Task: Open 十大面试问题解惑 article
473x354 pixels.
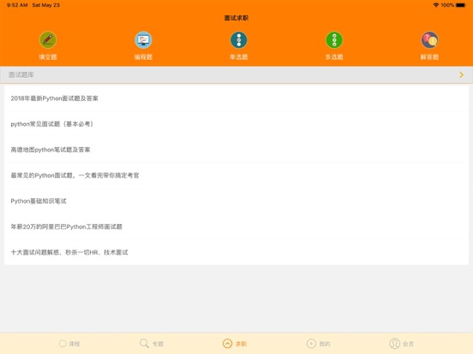Action: tap(236, 252)
